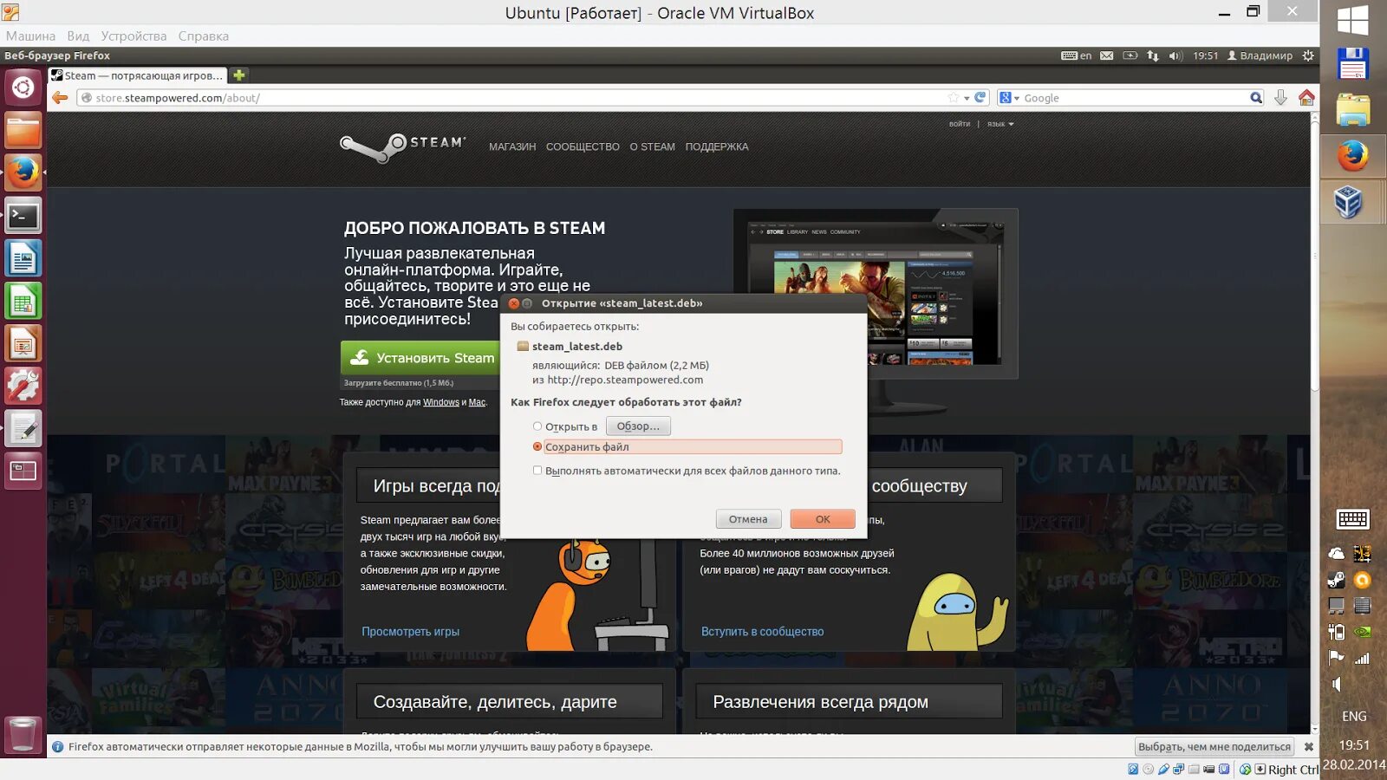Open the 'Просмотреть игры' link

(411, 632)
